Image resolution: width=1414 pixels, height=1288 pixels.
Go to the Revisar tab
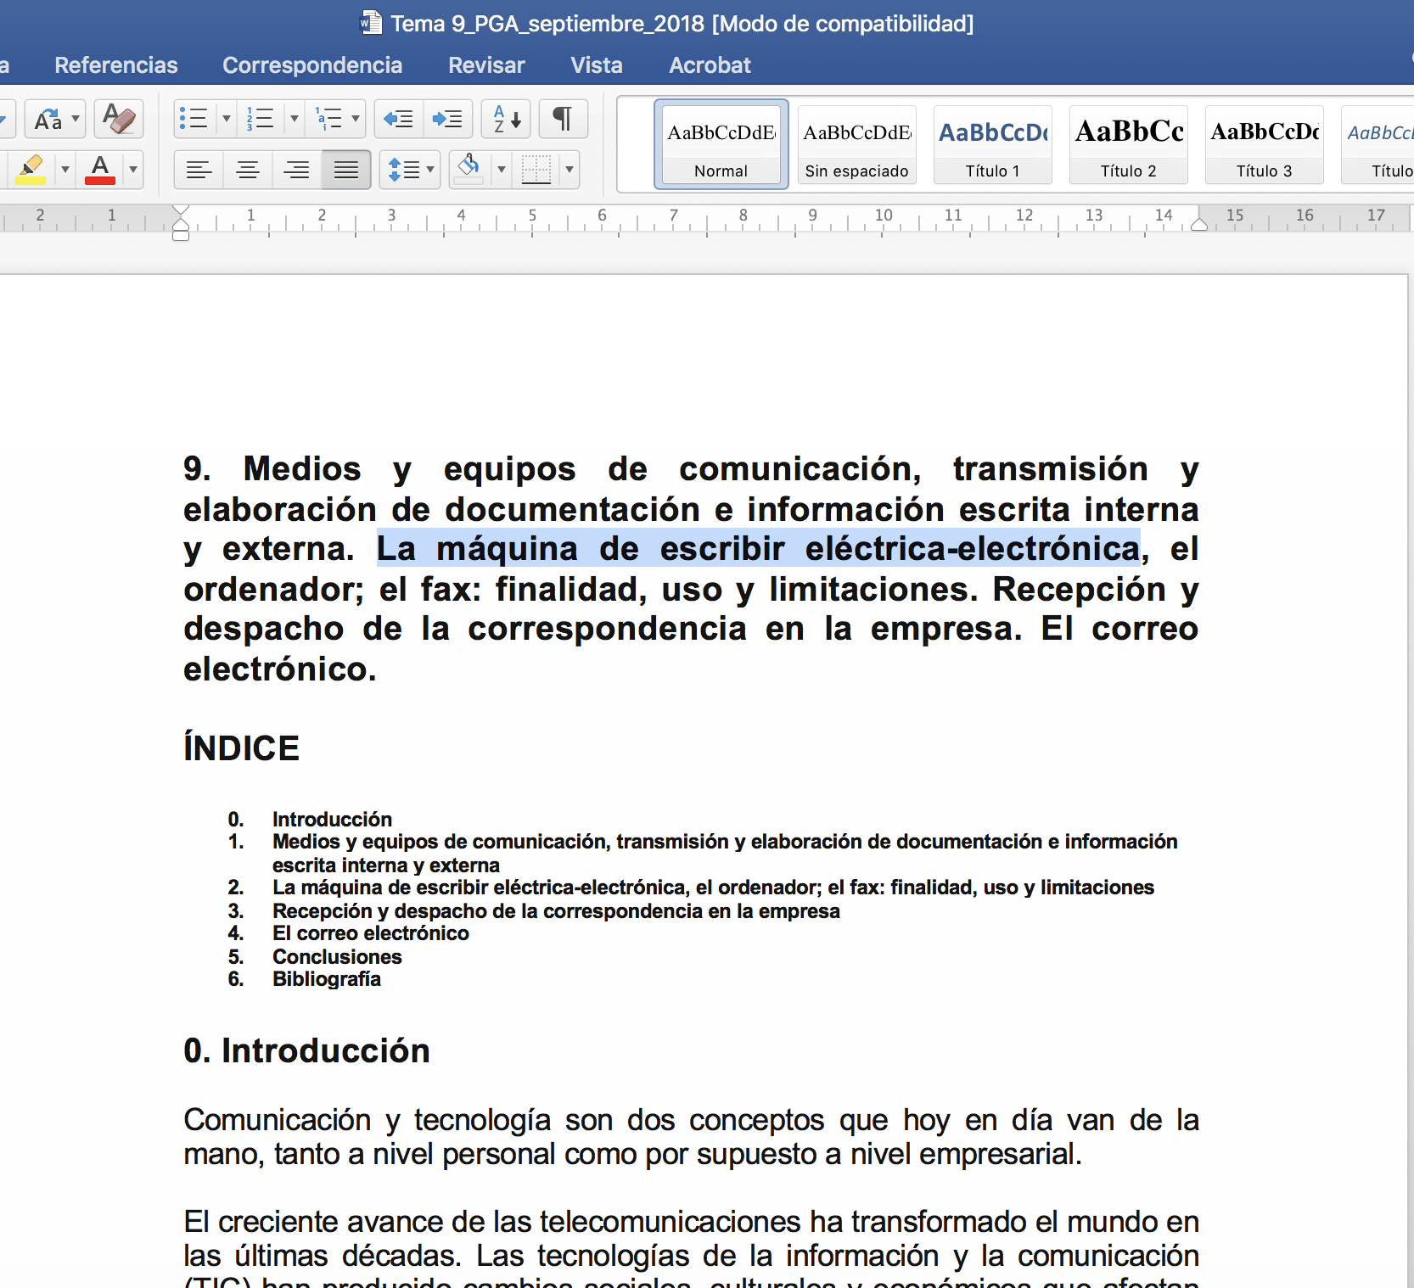[x=486, y=65]
